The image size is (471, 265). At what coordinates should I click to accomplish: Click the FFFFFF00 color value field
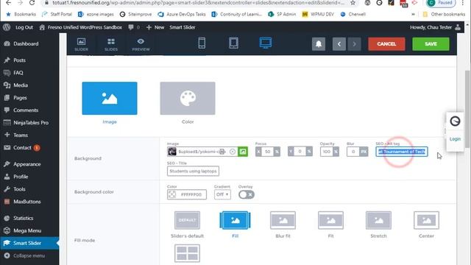coord(191,194)
